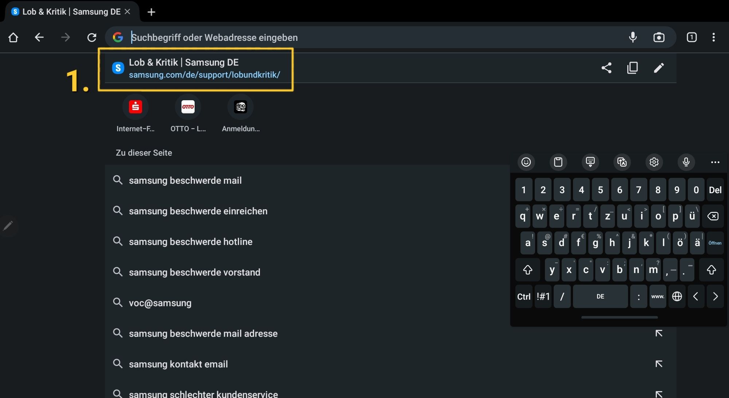Open keyboard mode options icon
This screenshot has width=729, height=398.
(590, 162)
